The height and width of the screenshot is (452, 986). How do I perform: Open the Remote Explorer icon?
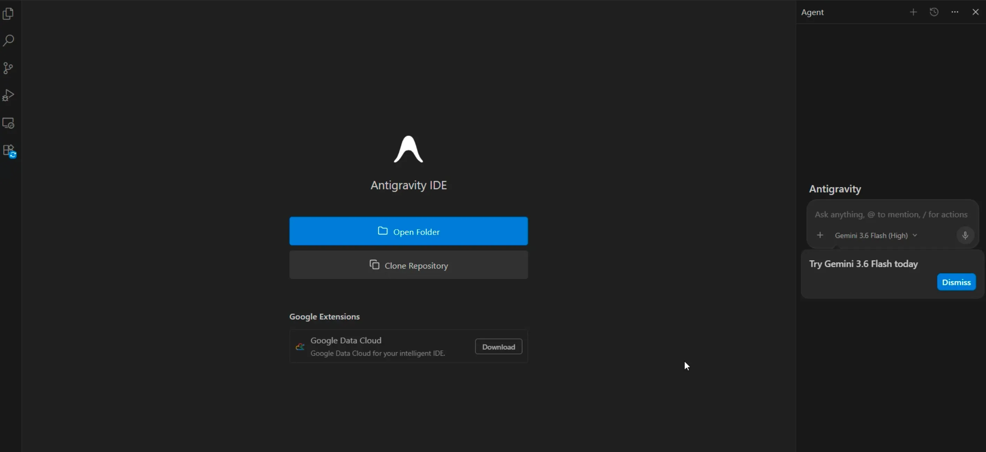[x=8, y=123]
